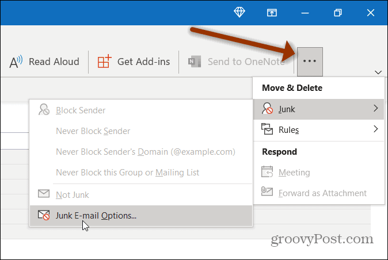The height and width of the screenshot is (260, 388).
Task: Click the Junk E-mail Options envelope icon
Action: click(44, 215)
